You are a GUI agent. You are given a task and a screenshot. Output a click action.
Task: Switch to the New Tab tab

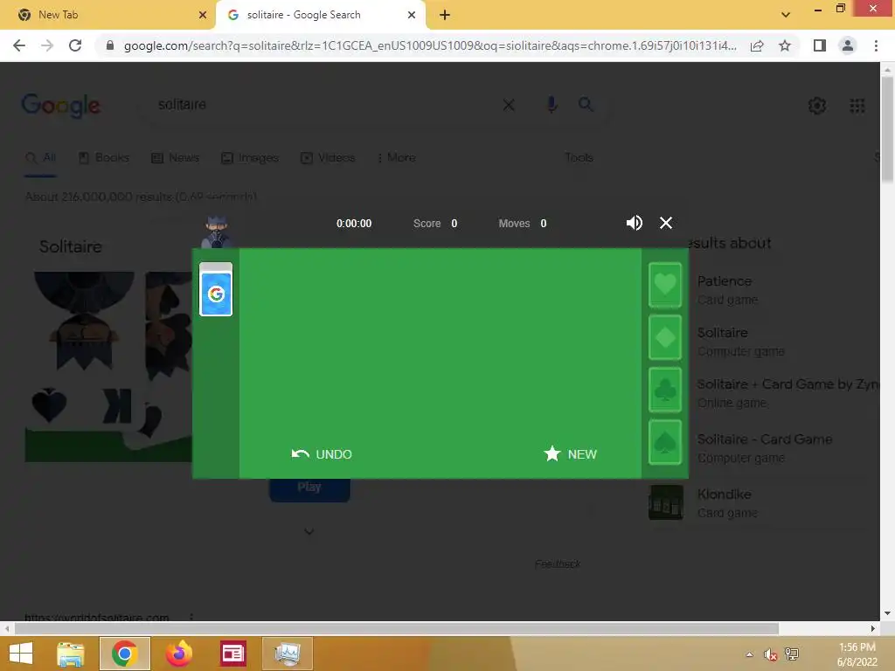point(107,15)
